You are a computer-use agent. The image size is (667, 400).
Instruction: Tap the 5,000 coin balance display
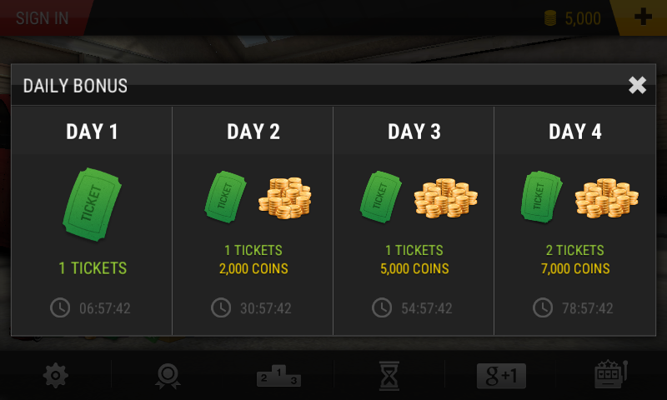tap(572, 17)
